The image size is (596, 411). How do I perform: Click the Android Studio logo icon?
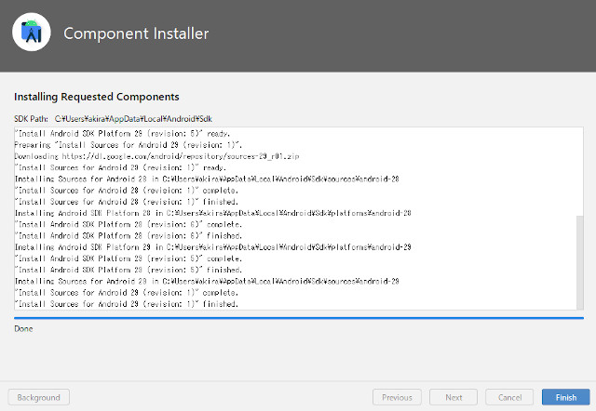point(32,33)
